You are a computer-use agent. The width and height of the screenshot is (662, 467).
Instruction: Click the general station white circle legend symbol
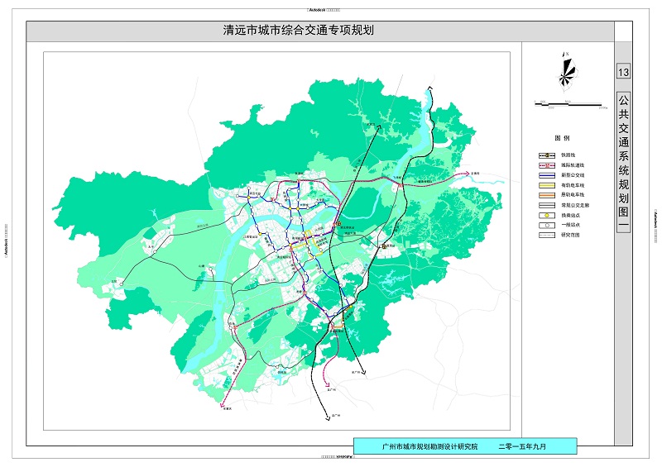pos(545,225)
